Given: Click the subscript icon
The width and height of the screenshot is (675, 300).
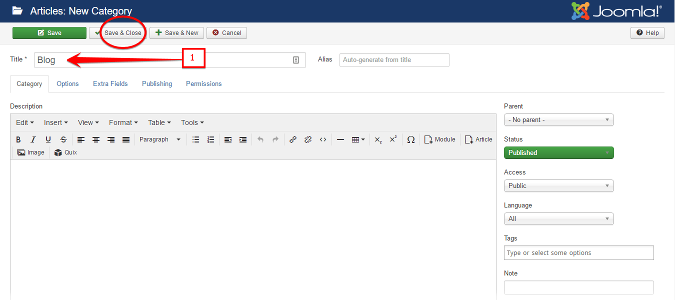Looking at the screenshot, I should click(x=378, y=139).
